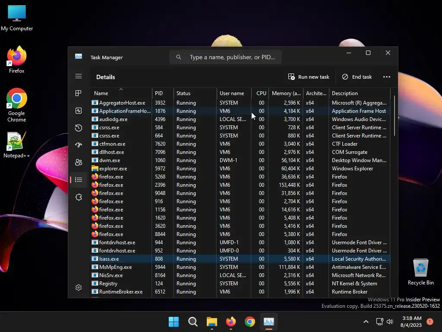The width and height of the screenshot is (442, 332).
Task: Open Startup apps icon in sidebar
Action: tap(79, 145)
